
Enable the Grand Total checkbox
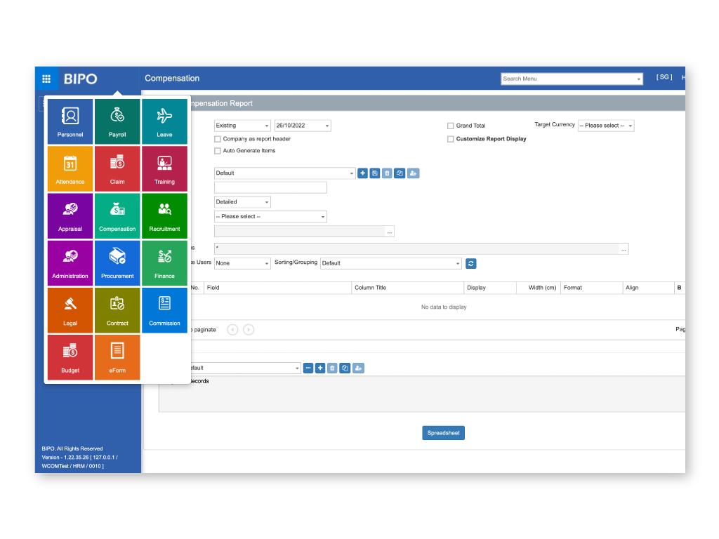pyautogui.click(x=451, y=126)
